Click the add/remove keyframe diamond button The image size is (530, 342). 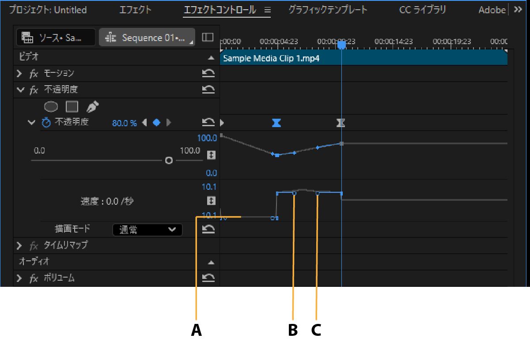[156, 123]
